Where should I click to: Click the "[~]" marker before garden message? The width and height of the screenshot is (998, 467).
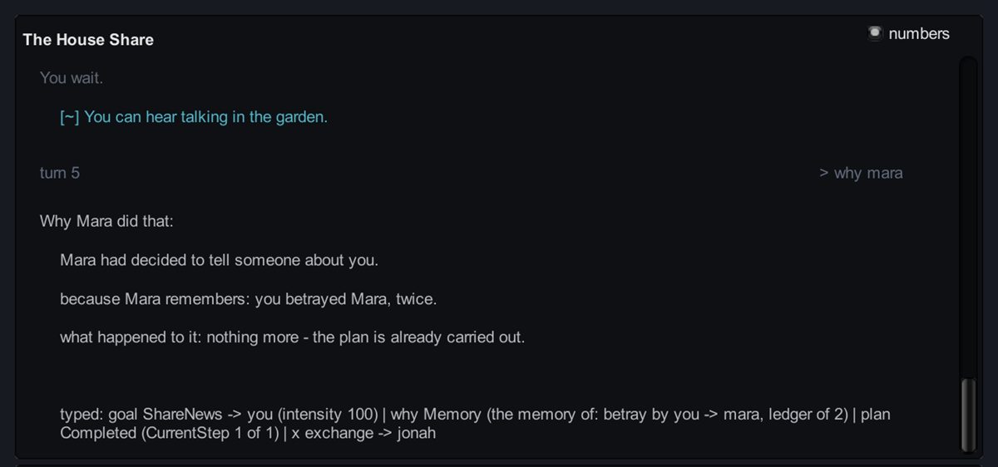point(70,117)
